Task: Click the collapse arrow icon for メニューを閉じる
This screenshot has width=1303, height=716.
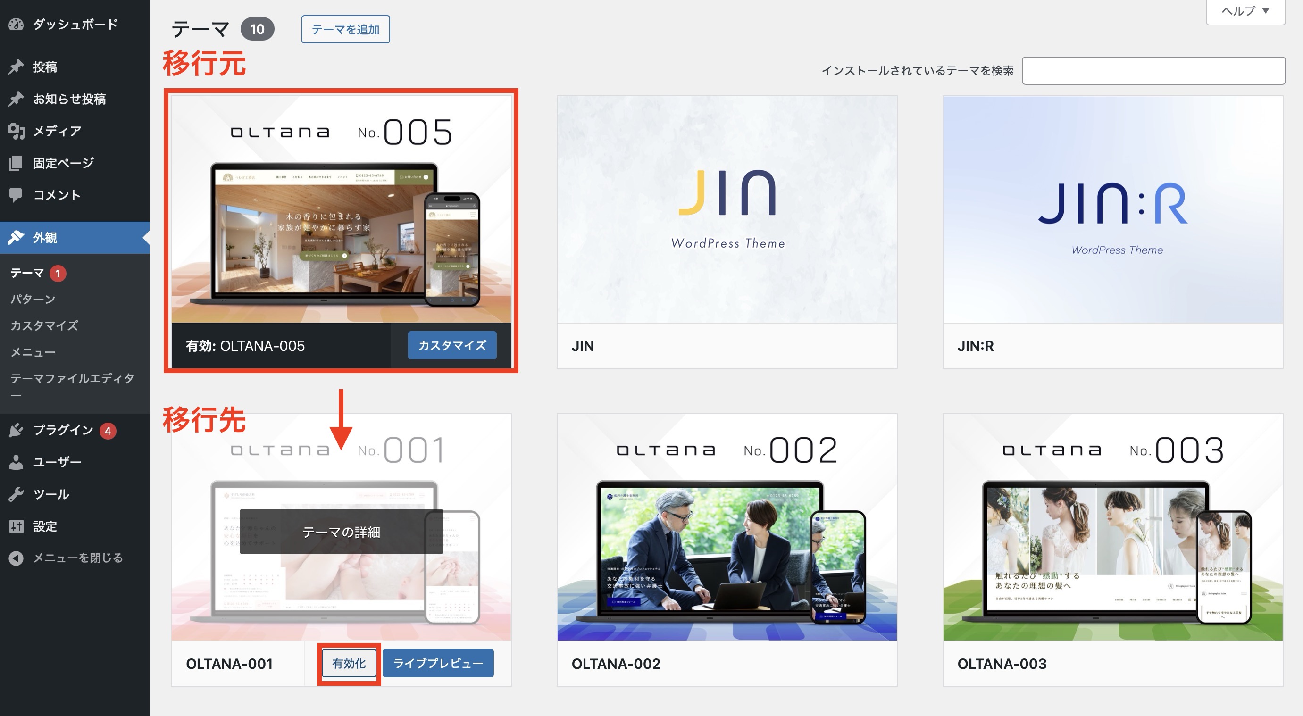Action: pos(16,558)
